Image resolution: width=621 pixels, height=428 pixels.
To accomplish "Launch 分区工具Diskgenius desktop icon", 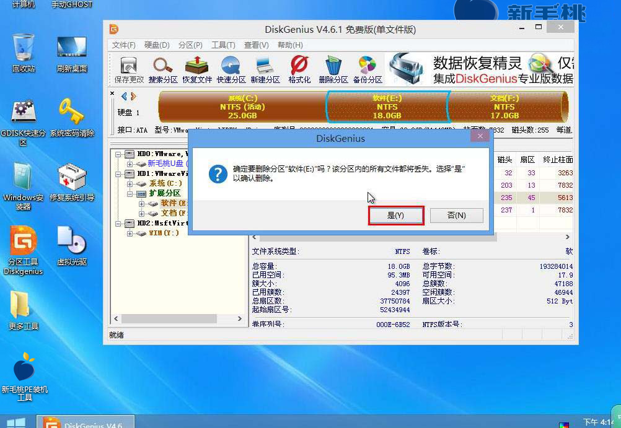I will [x=24, y=250].
